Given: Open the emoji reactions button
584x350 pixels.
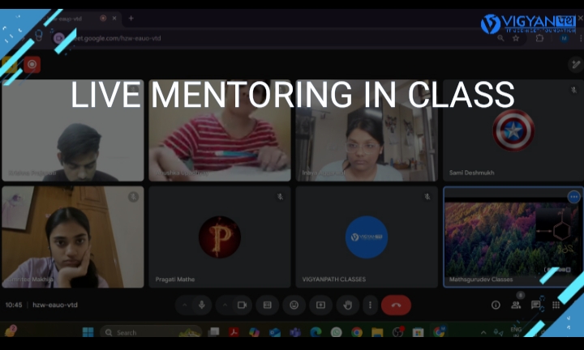Looking at the screenshot, I should pos(294,305).
